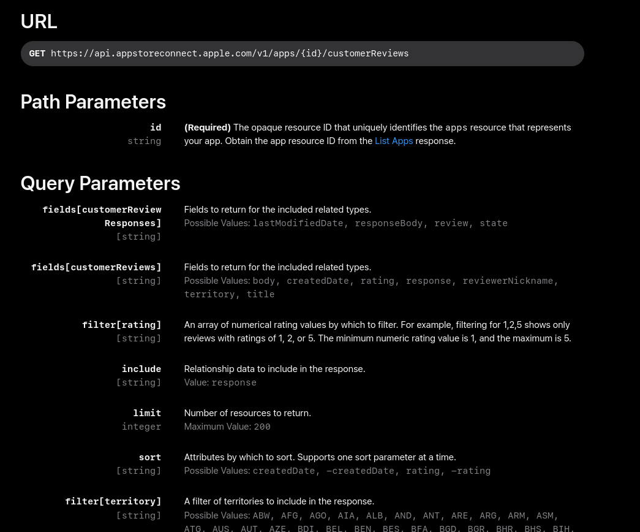Click the sort parameter name
Viewport: 640px width, 532px height.
coord(149,457)
